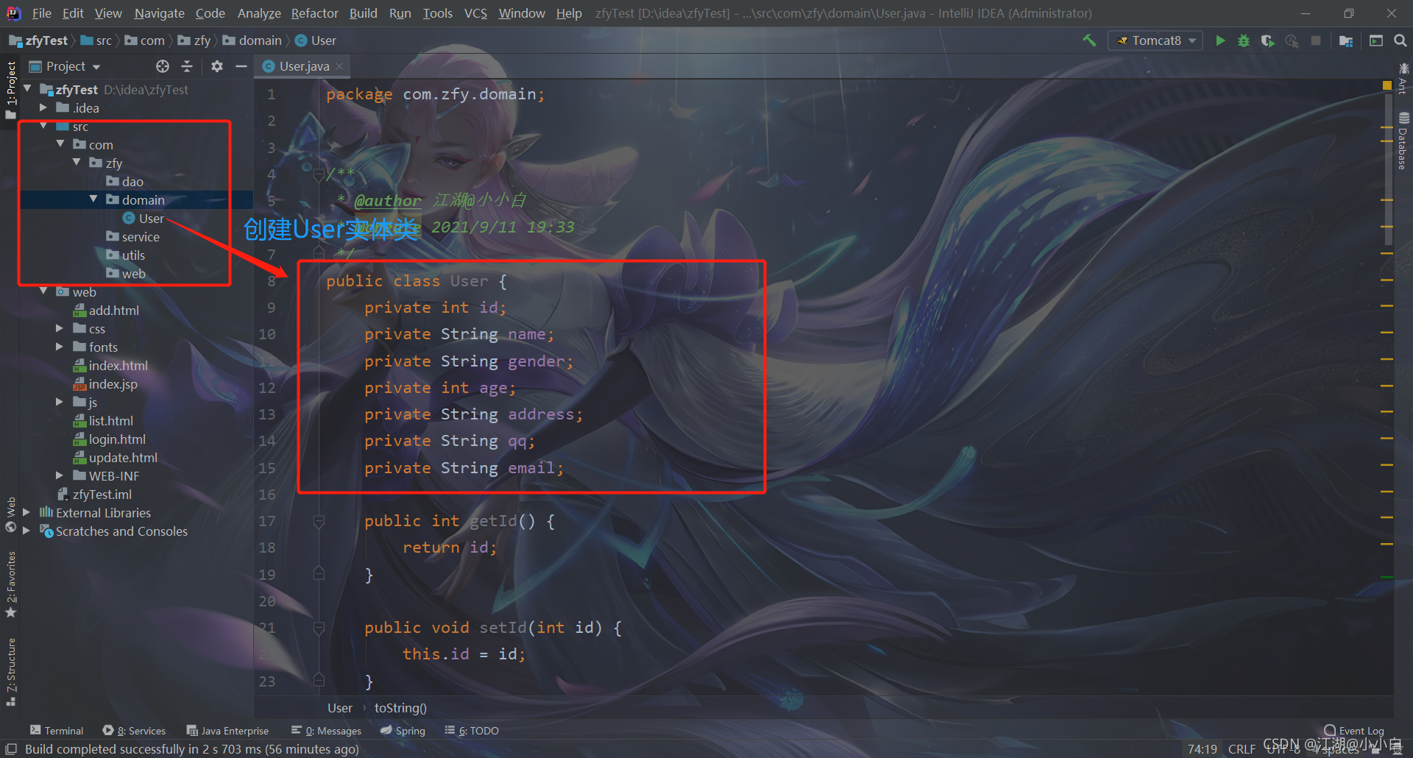Open the Ant tool window
Viewport: 1413px width, 758px height.
click(1403, 78)
